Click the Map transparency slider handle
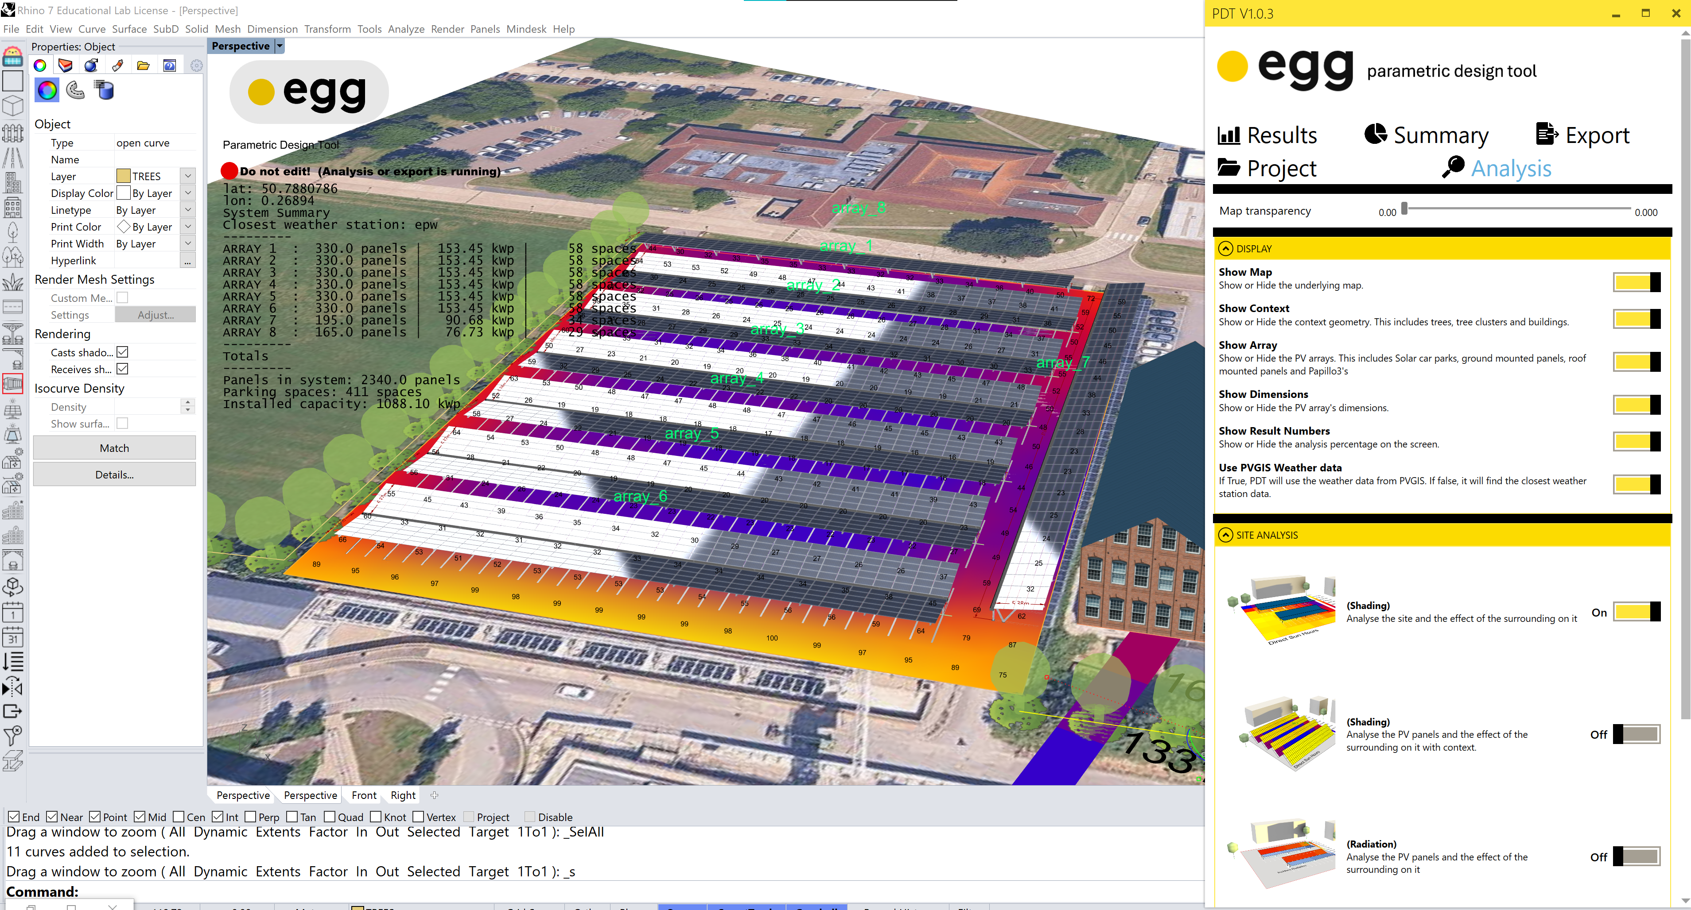This screenshot has width=1691, height=910. [1404, 208]
